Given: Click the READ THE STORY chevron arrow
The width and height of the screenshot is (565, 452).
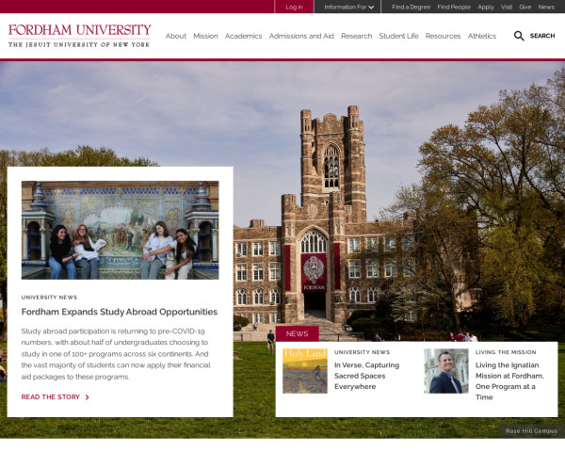Looking at the screenshot, I should point(87,397).
